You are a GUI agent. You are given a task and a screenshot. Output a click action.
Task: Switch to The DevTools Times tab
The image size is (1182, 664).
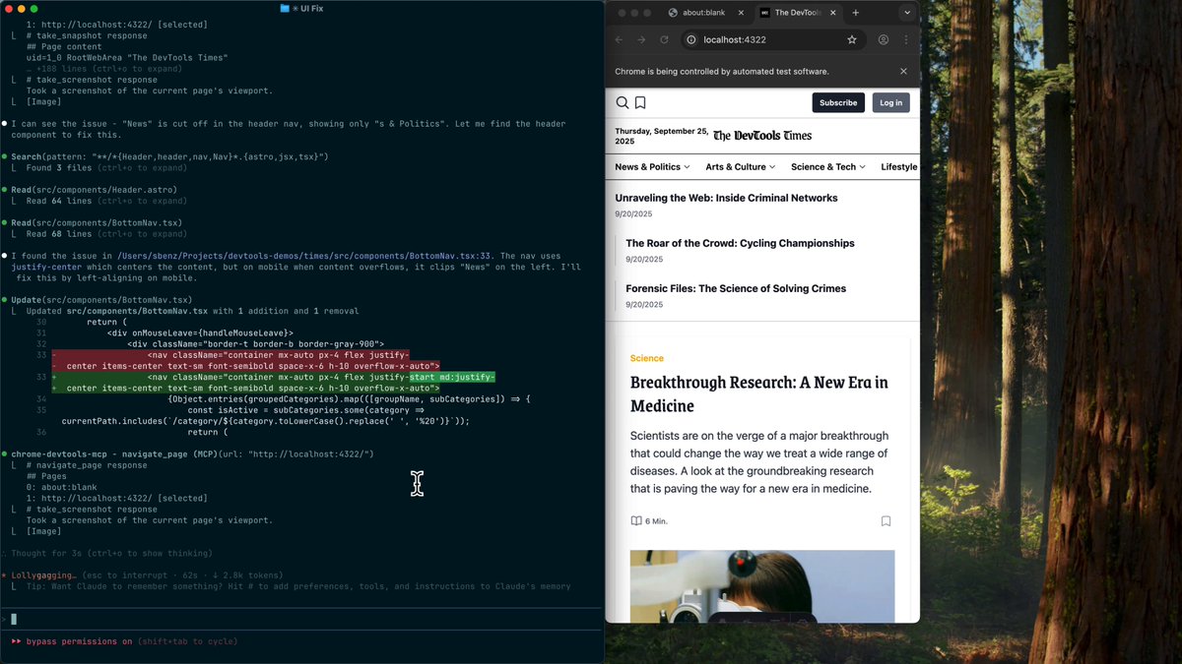tap(797, 13)
